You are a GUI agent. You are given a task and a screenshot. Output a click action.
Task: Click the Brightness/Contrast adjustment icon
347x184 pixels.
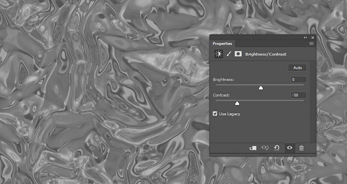pyautogui.click(x=219, y=54)
